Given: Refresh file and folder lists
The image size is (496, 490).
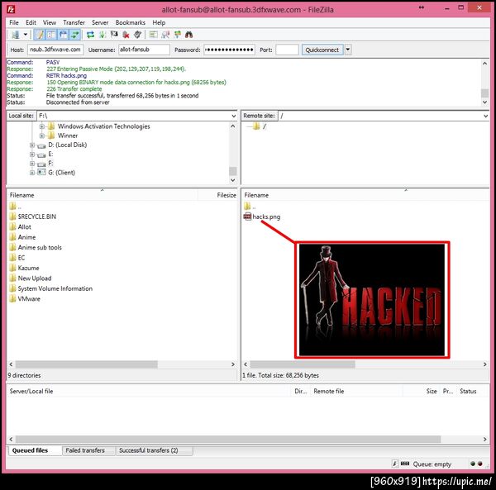Looking at the screenshot, I should pyautogui.click(x=90, y=35).
